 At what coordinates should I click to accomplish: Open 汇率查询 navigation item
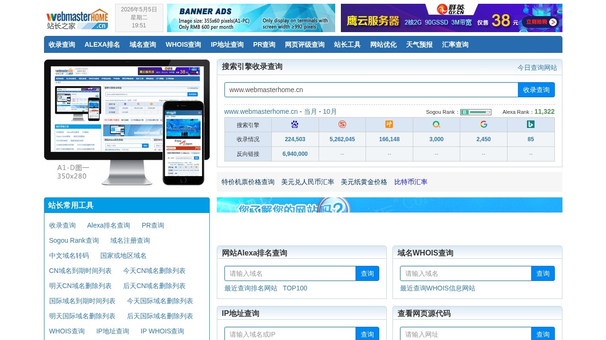pos(455,44)
